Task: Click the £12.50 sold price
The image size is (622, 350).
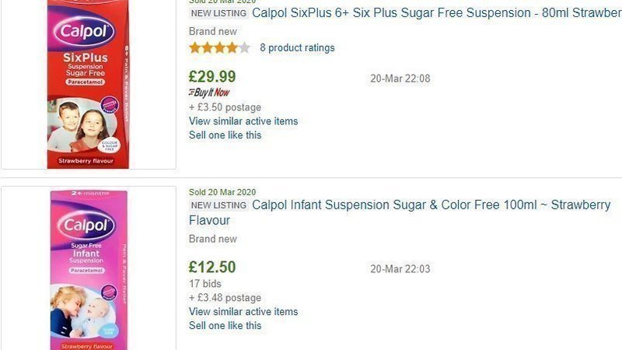Action: [x=212, y=268]
